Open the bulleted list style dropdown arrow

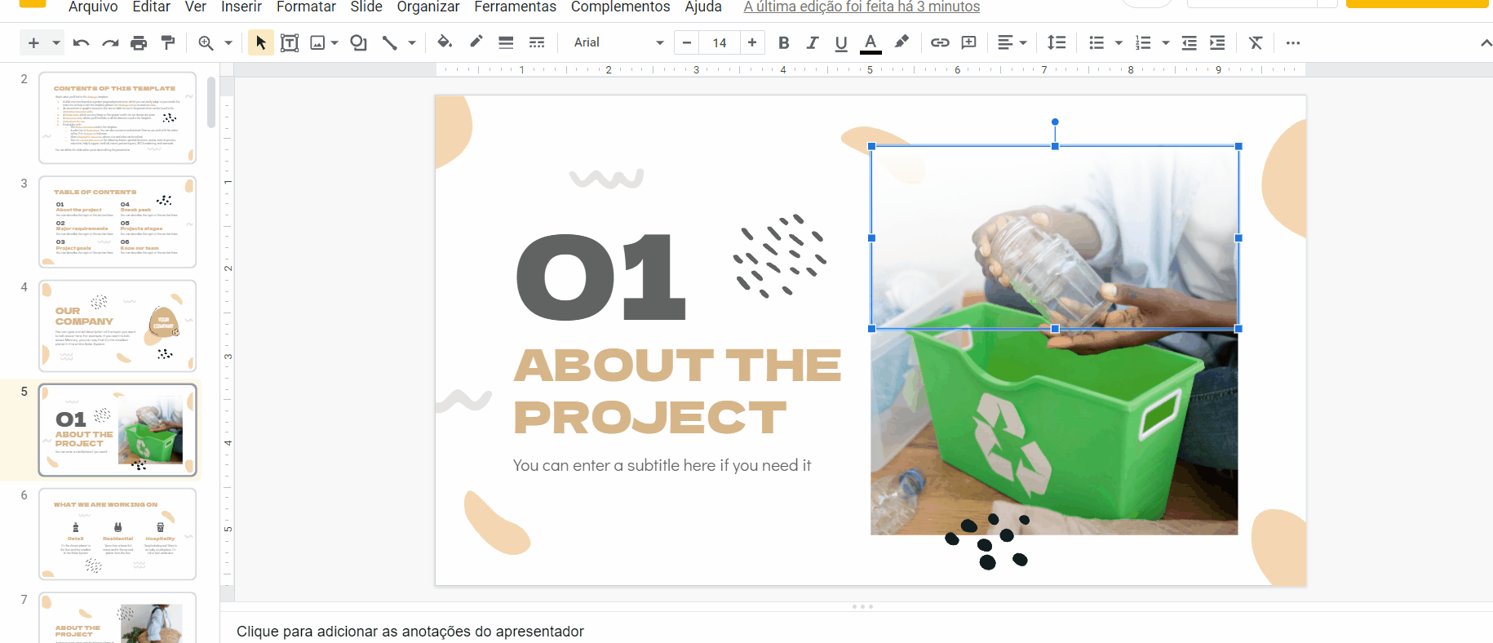pos(1119,42)
